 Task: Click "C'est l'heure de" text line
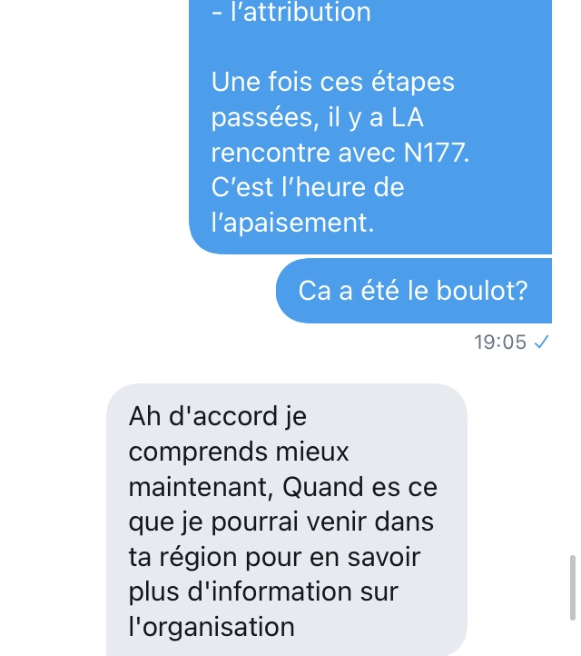click(308, 187)
